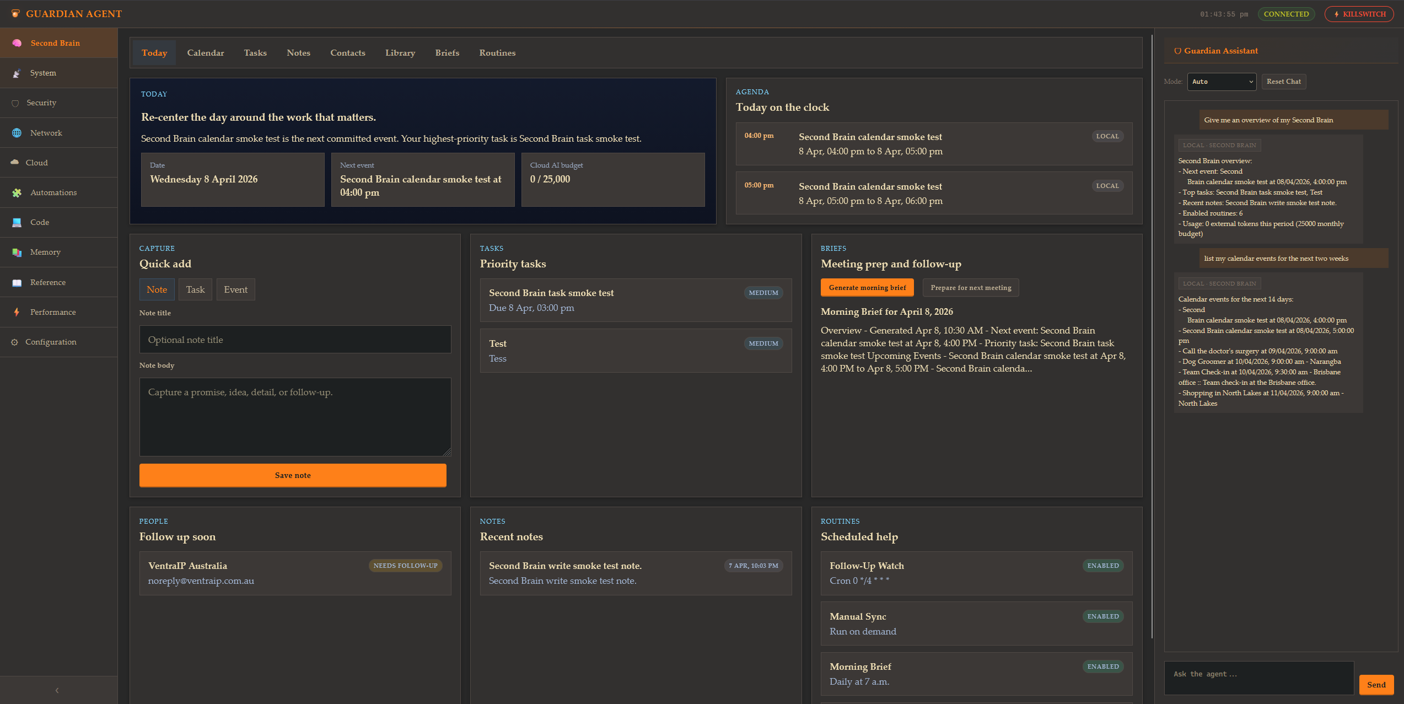This screenshot has width=1404, height=704.
Task: Click the Save note button
Action: click(x=293, y=475)
